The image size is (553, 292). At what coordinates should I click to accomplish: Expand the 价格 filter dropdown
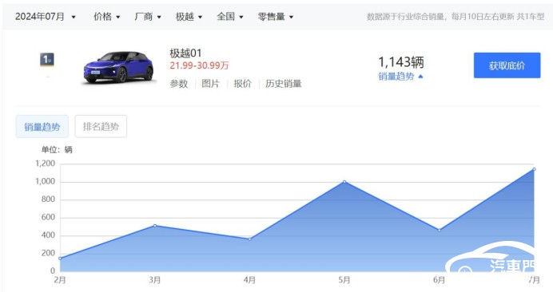(x=106, y=17)
